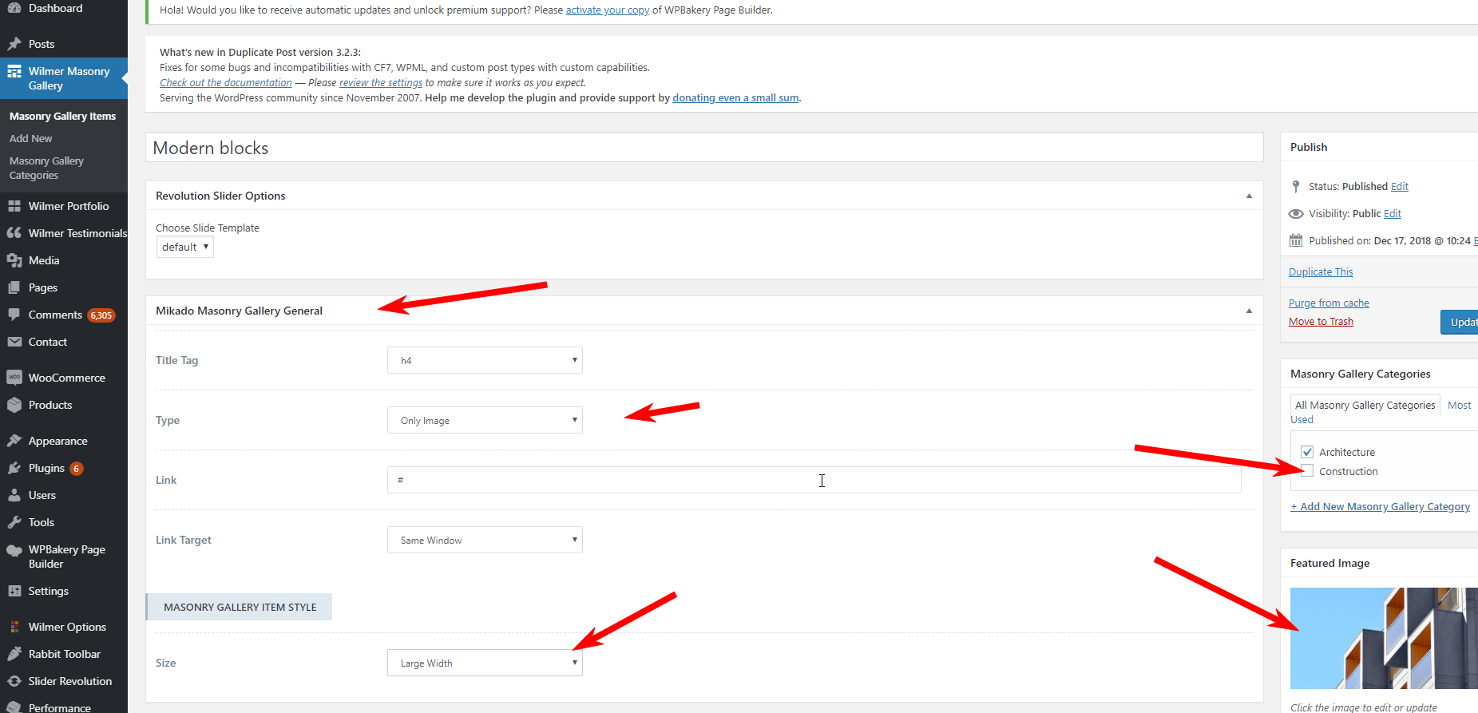Click the Products box icon
1478x713 pixels.
click(x=14, y=405)
